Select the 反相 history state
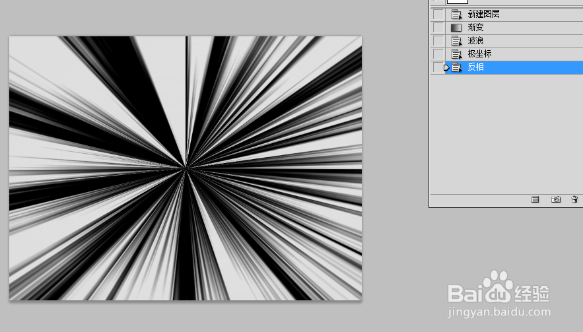583x332 pixels. point(514,68)
